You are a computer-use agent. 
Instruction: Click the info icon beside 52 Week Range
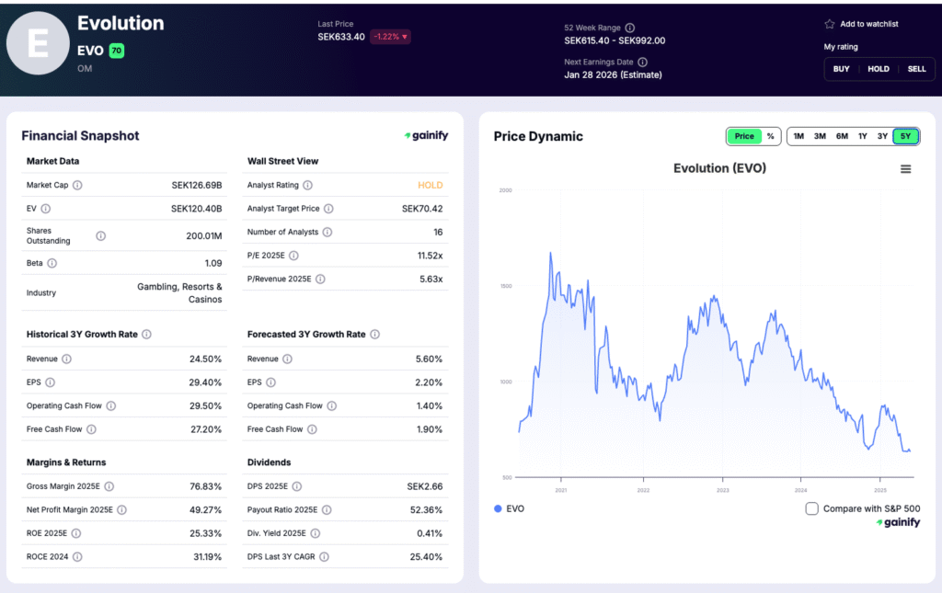630,29
